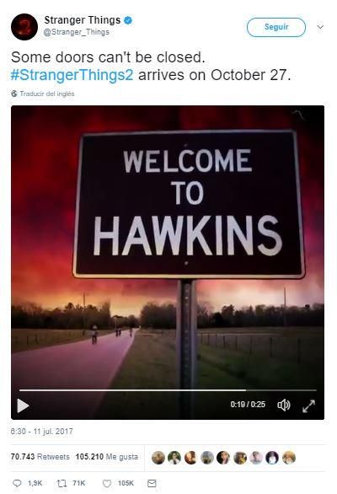
Task: Retweet using the 71K arrows icon
Action: point(62,483)
